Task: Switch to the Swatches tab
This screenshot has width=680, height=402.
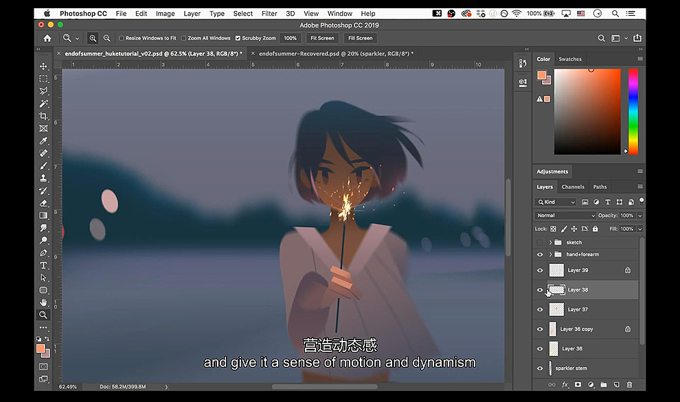Action: pyautogui.click(x=570, y=59)
